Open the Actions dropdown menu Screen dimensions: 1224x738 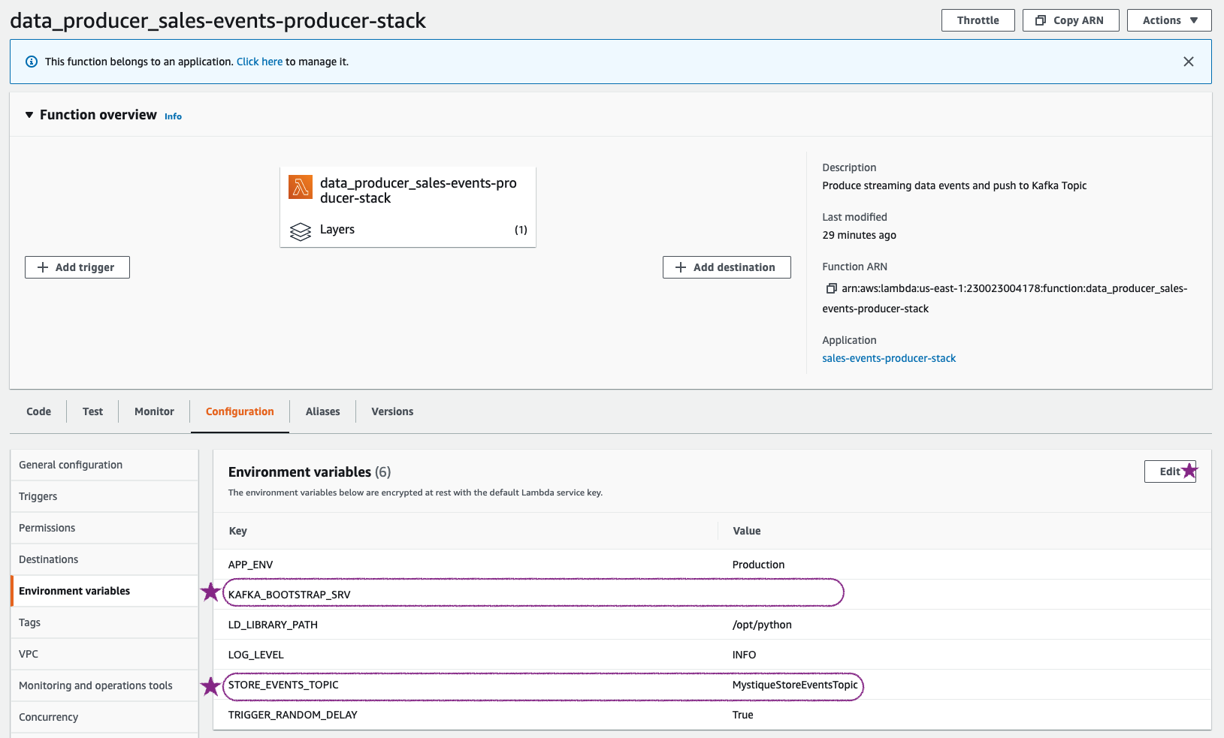point(1168,20)
